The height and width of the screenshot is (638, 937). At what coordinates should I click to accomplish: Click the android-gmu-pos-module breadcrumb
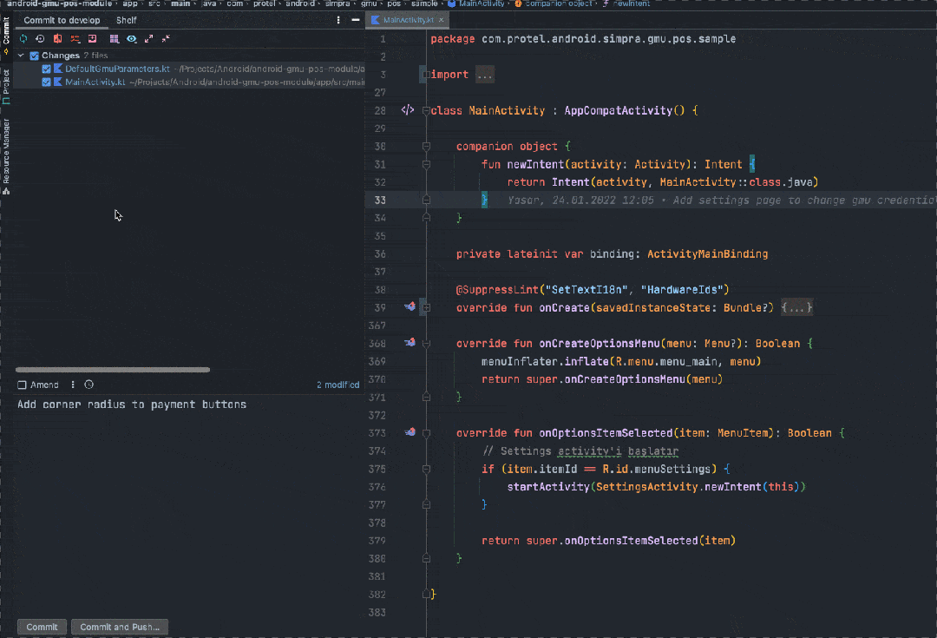[x=59, y=3]
